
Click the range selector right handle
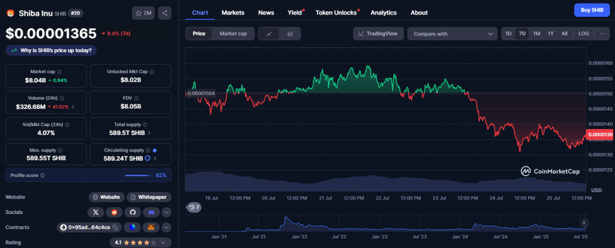(x=584, y=223)
